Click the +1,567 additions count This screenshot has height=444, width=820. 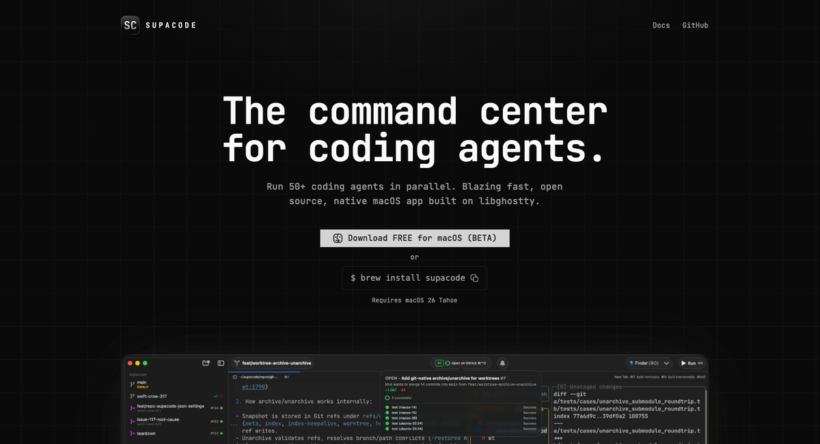[x=392, y=390]
